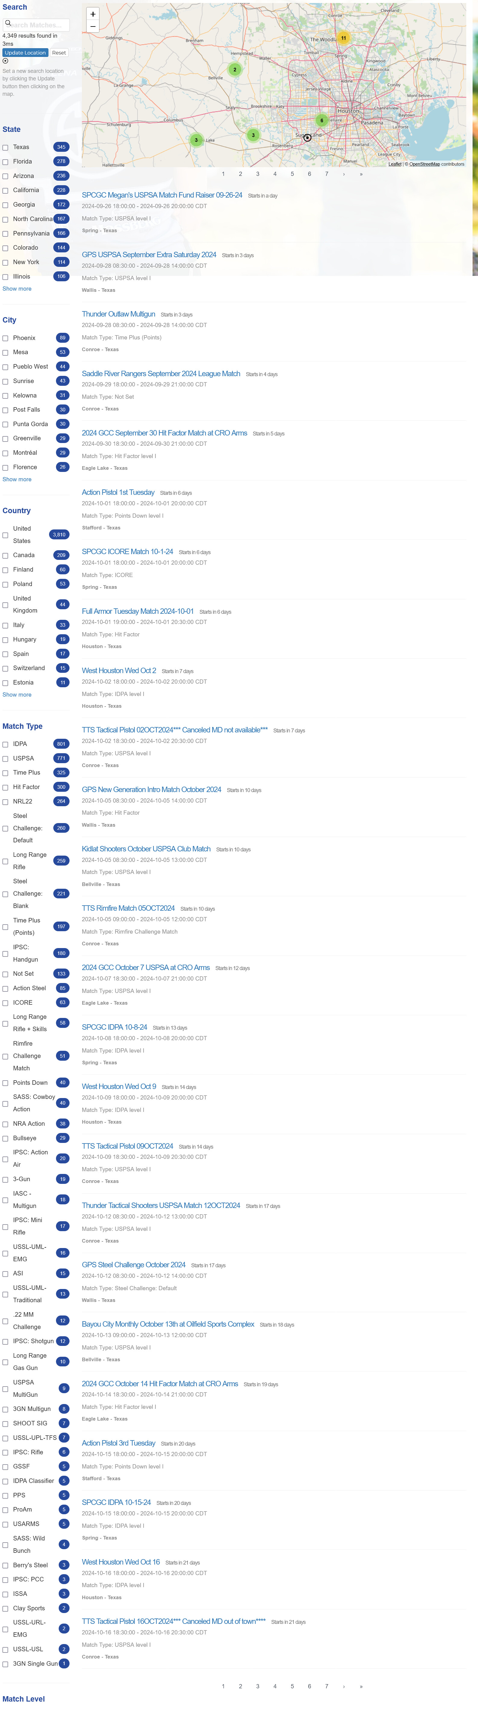The height and width of the screenshot is (1710, 478).
Task: Jump to last page with » at bottom
Action: [x=361, y=1686]
